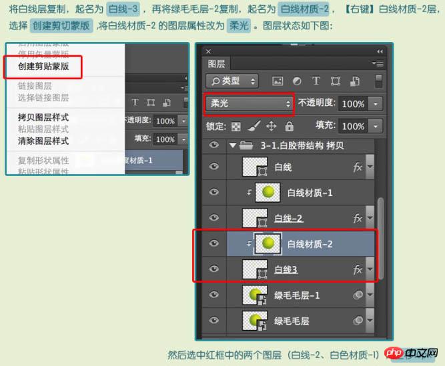Click opacity 100% field in left screenshot
445x366 pixels.
pos(165,121)
